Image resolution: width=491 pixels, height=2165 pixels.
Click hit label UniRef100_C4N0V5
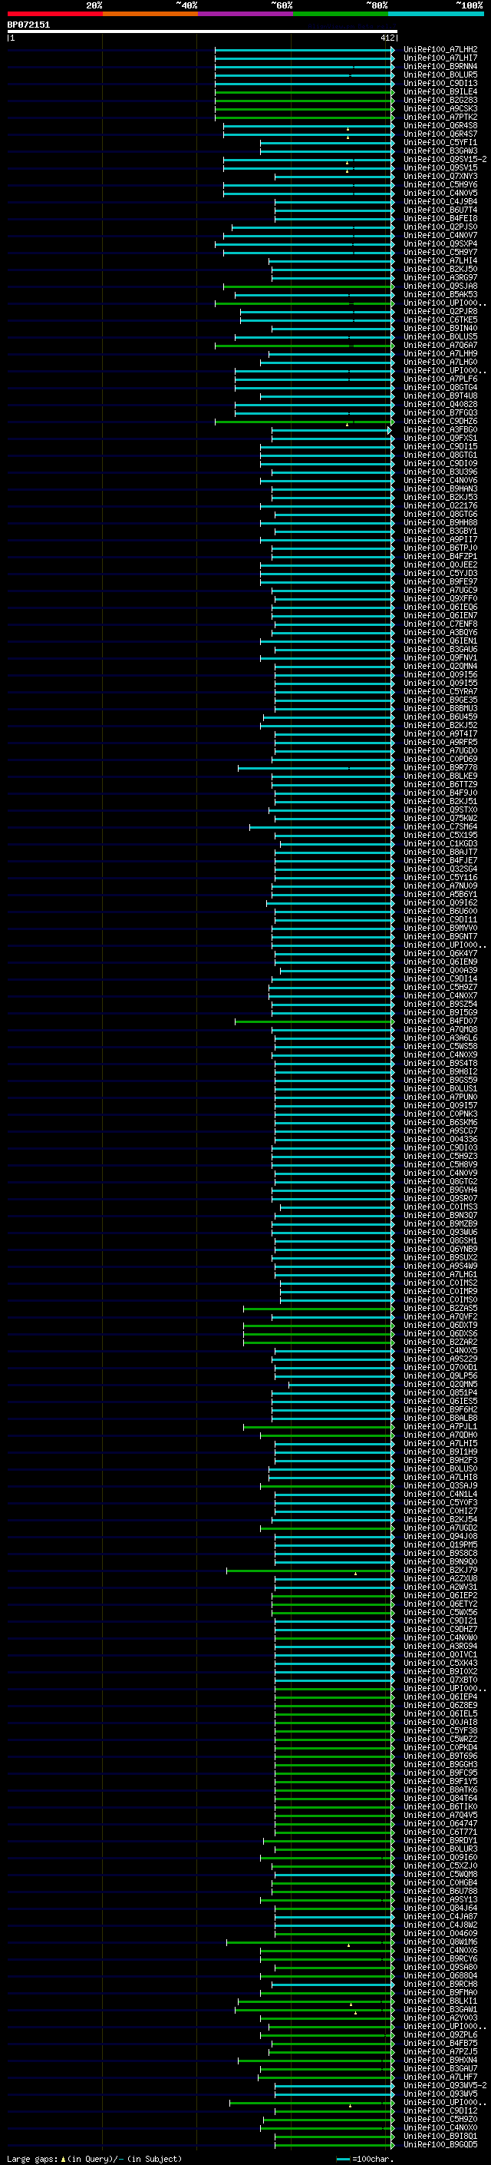(440, 194)
